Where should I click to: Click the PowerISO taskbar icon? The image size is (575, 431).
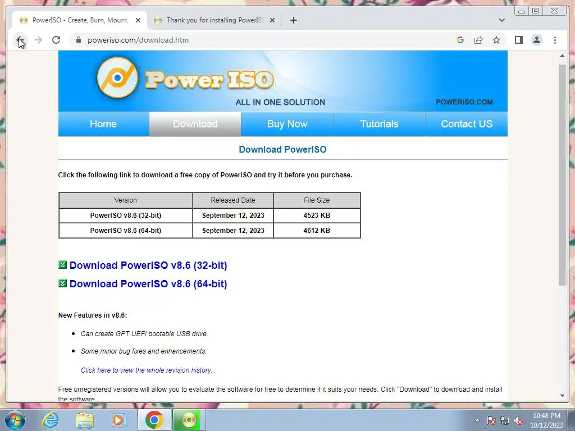click(189, 420)
